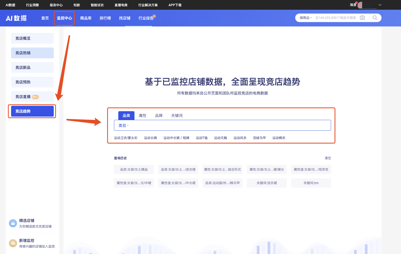Open 精选店铺 link in the sidebar
The width and height of the screenshot is (401, 254).
pos(27,221)
